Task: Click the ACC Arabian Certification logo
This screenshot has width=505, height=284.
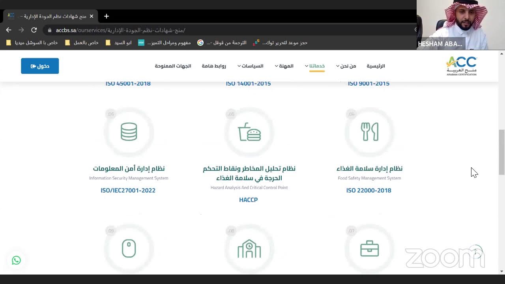Action: (461, 66)
